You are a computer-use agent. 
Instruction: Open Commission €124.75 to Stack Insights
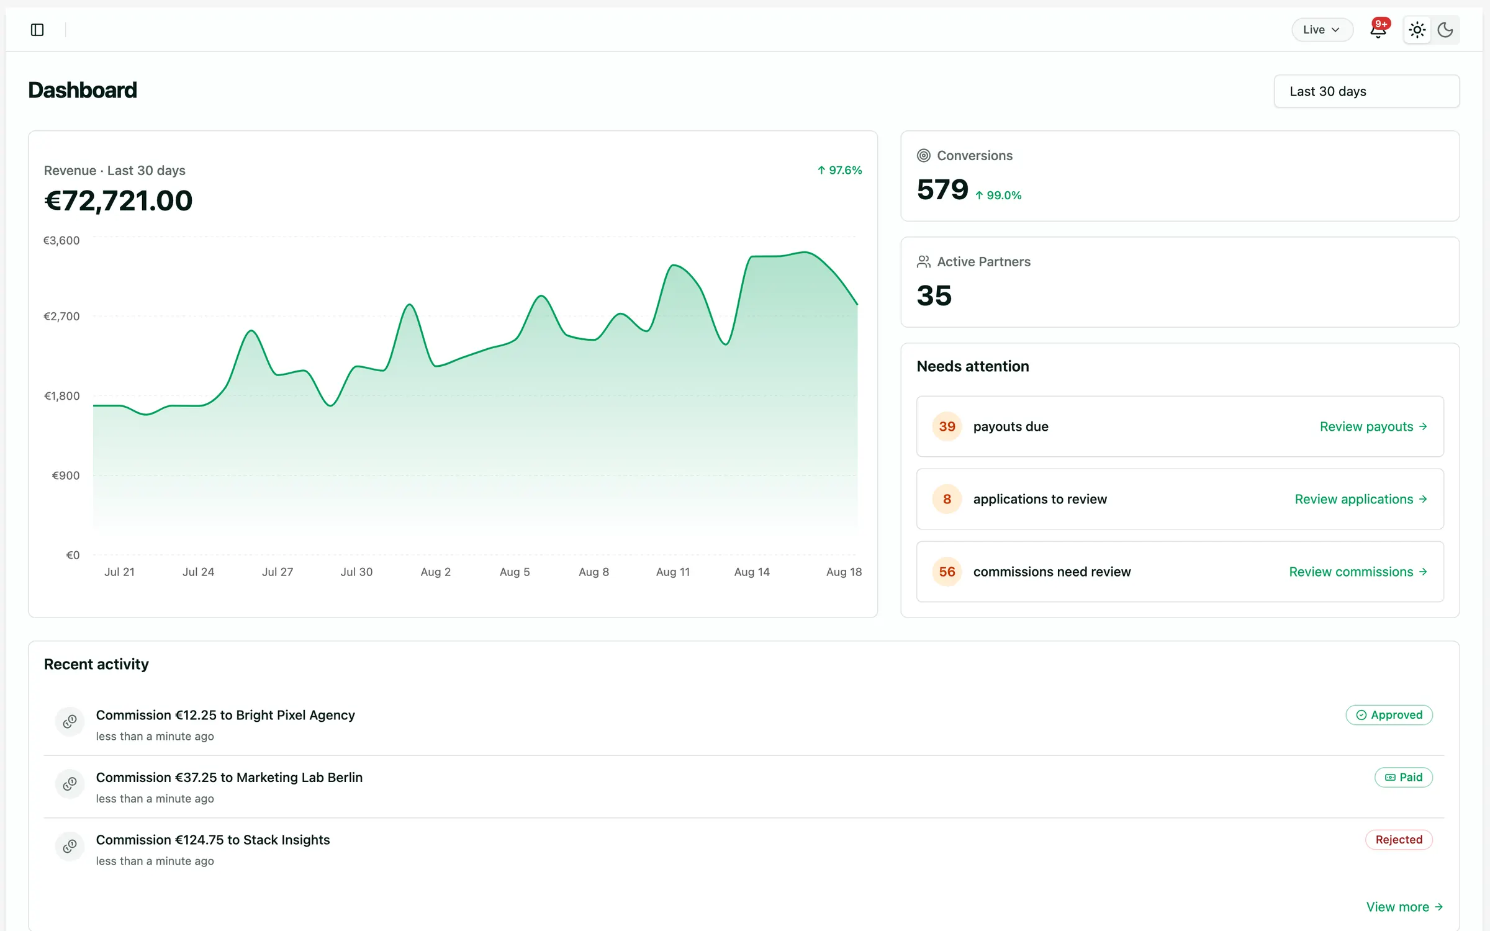point(213,840)
